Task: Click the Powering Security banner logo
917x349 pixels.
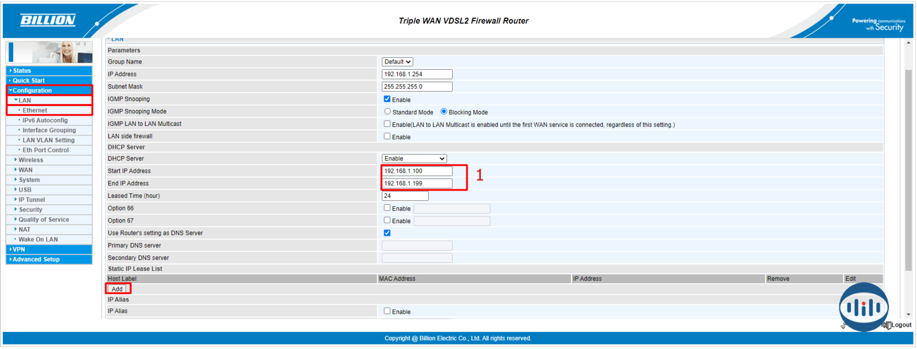Action: click(x=878, y=24)
